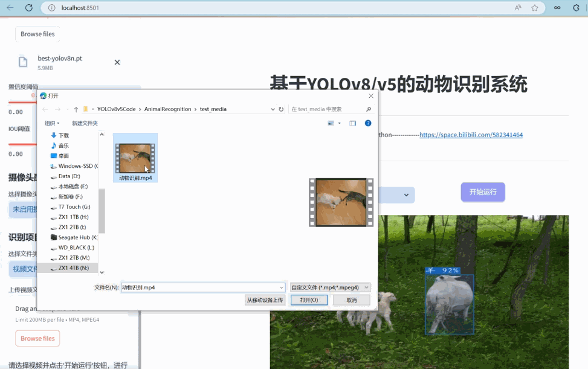Viewport: 588px width, 369px height.
Task: Click the search magnifier in file dialog
Action: click(x=369, y=109)
